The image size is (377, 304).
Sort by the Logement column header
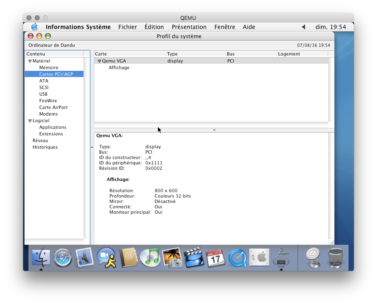303,54
